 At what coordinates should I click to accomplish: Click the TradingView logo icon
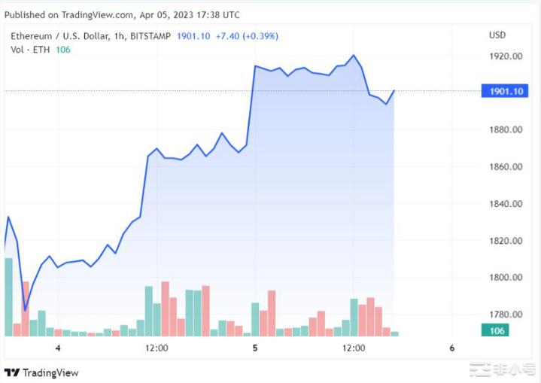pyautogui.click(x=11, y=372)
